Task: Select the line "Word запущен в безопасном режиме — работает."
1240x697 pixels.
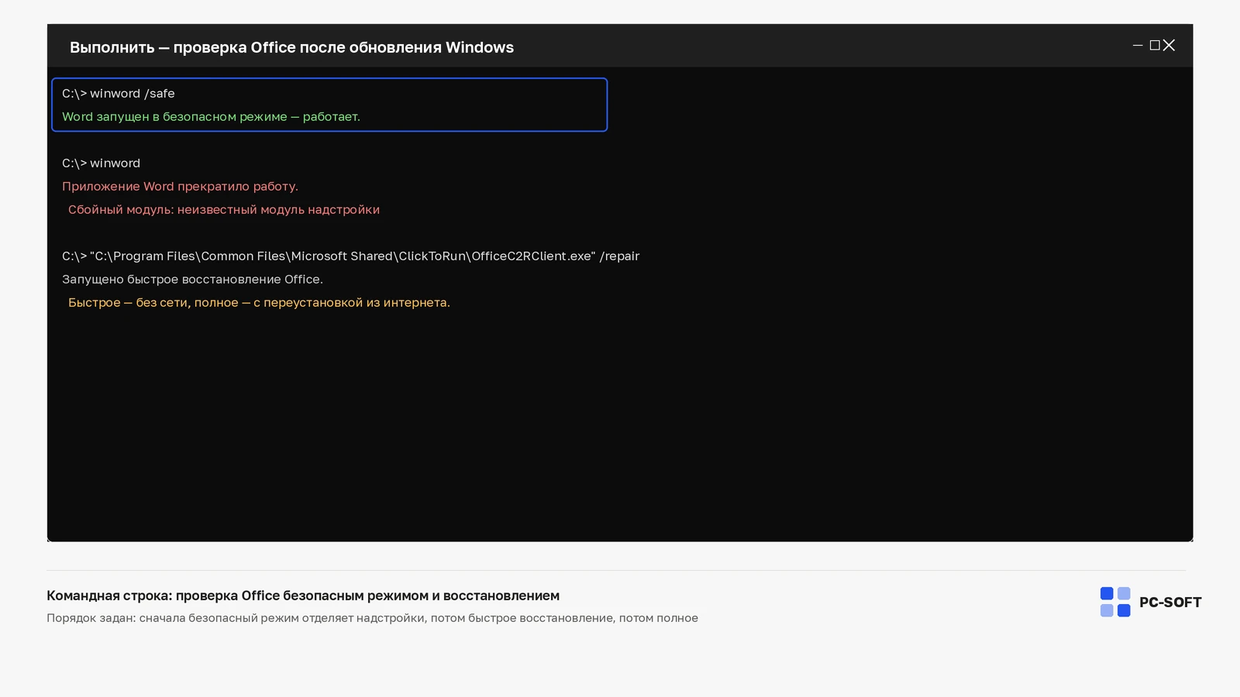Action: (211, 117)
